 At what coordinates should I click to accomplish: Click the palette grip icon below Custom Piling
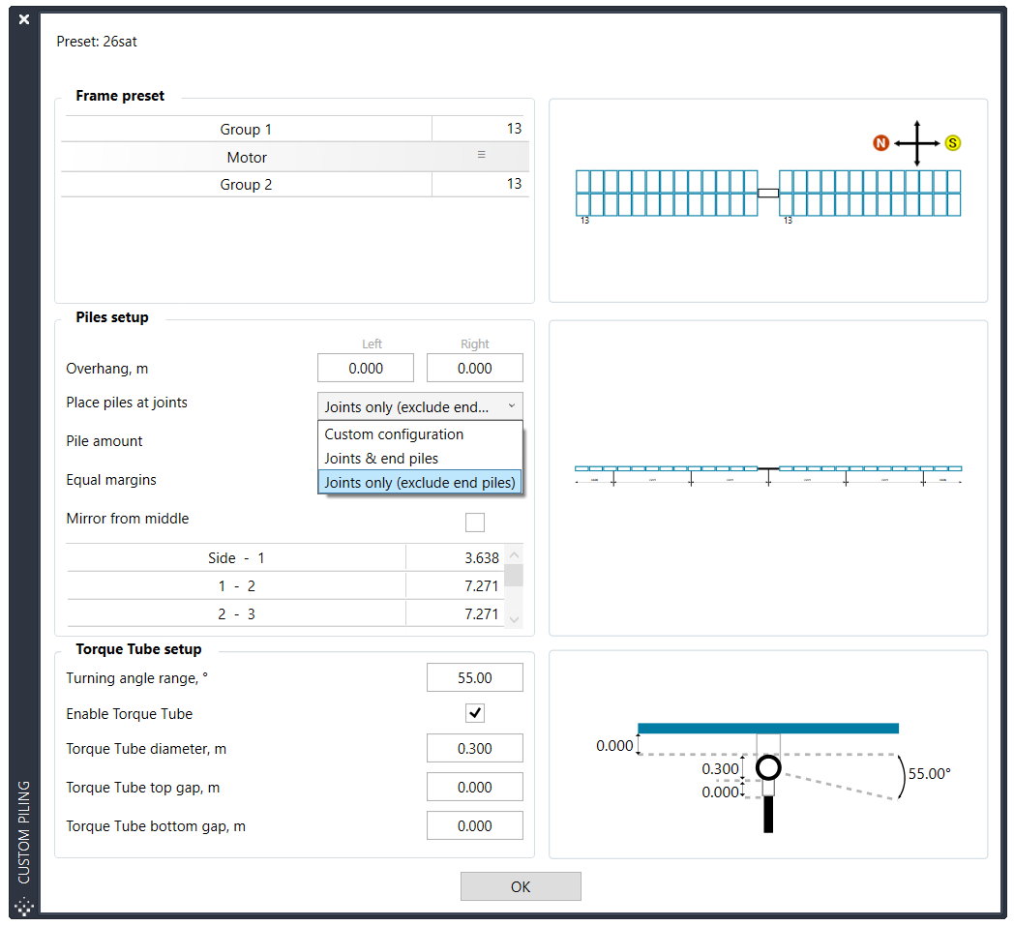(24, 906)
